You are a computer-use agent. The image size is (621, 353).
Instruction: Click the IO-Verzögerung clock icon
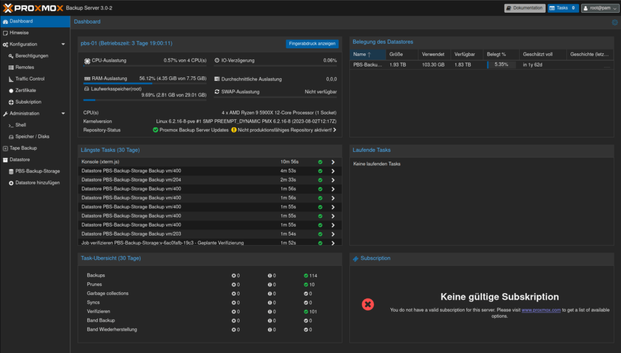pyautogui.click(x=217, y=61)
